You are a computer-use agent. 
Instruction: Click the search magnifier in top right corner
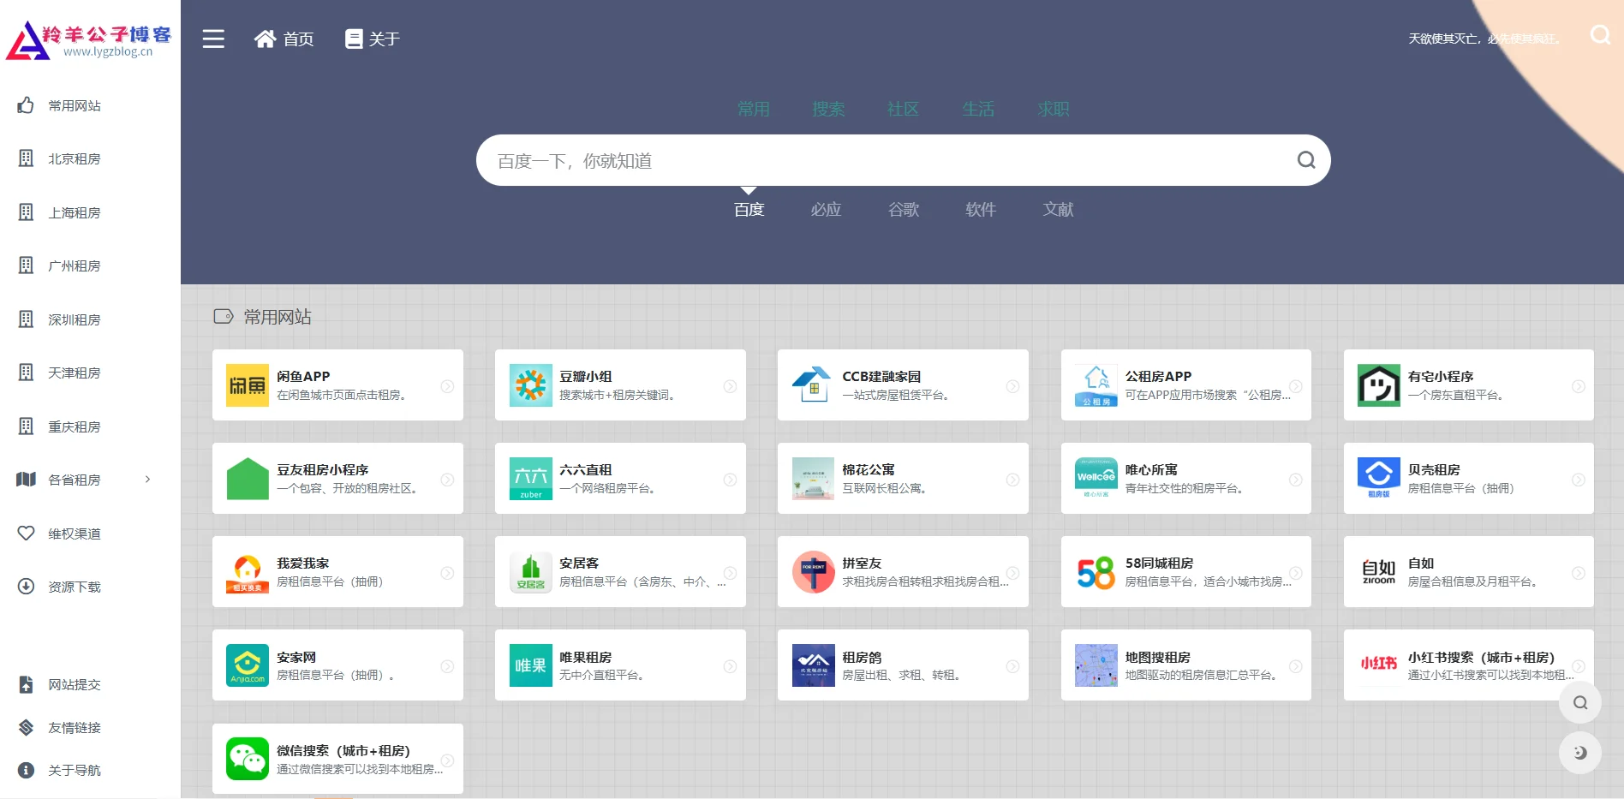coord(1599,35)
